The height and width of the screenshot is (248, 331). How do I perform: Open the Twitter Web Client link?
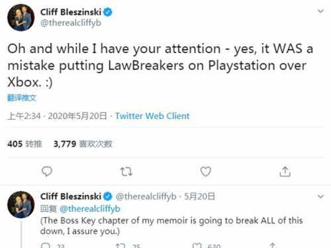coord(152,116)
